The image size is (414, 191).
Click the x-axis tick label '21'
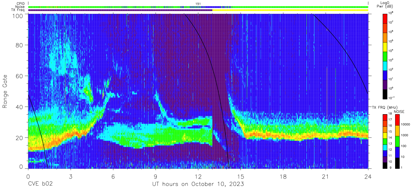[x=325, y=176]
